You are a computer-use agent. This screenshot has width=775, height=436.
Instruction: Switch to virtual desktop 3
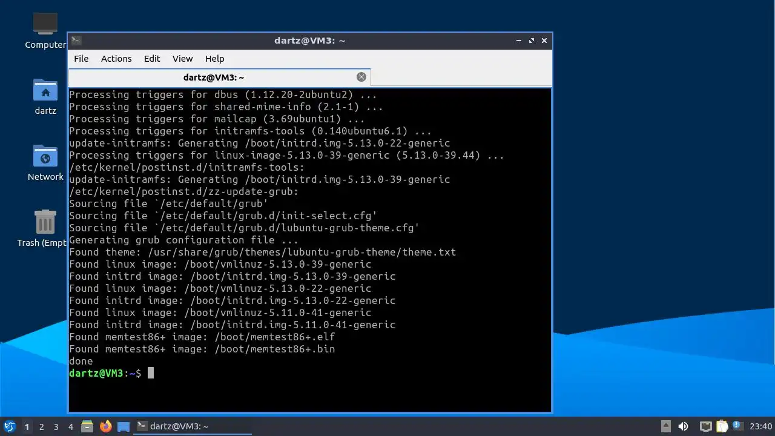click(x=56, y=427)
